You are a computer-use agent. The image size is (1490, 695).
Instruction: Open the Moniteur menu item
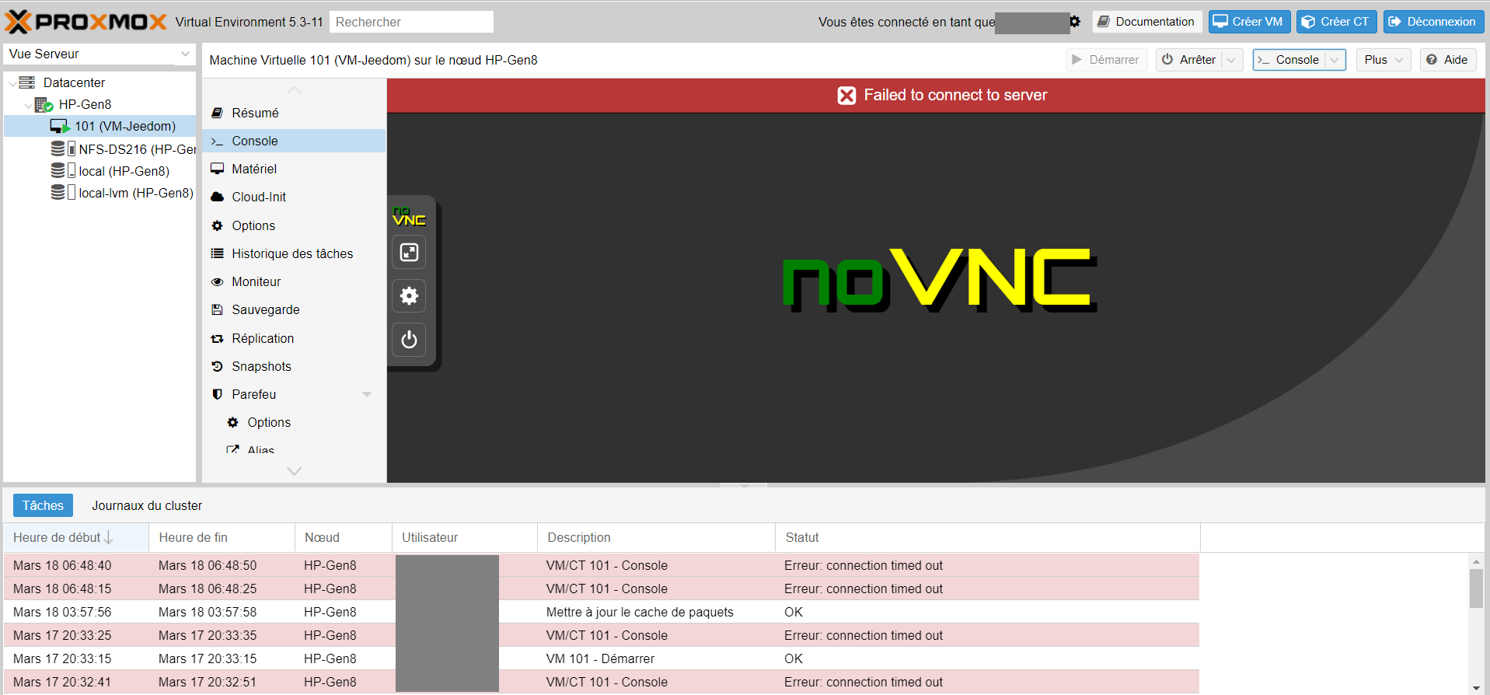294,281
